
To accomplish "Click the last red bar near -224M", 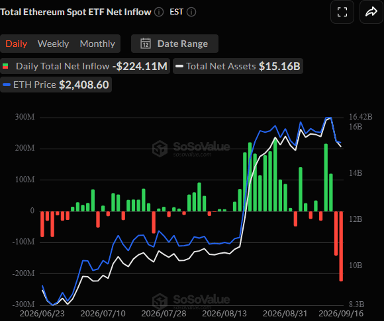I will pyautogui.click(x=341, y=246).
